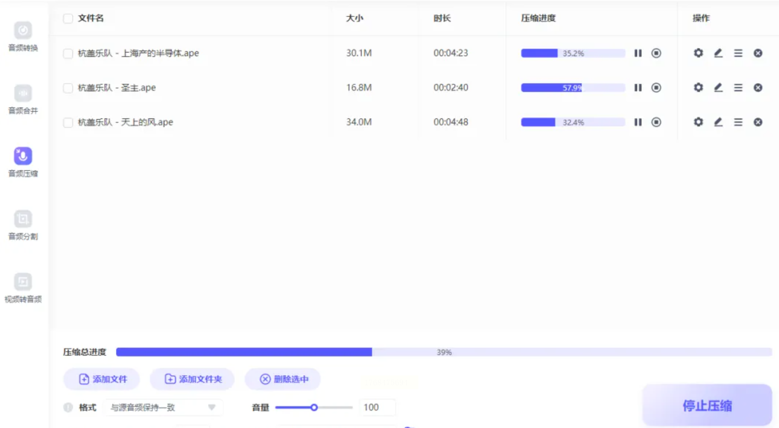Pause compression of 上海产的半导体.ape

pos(638,53)
